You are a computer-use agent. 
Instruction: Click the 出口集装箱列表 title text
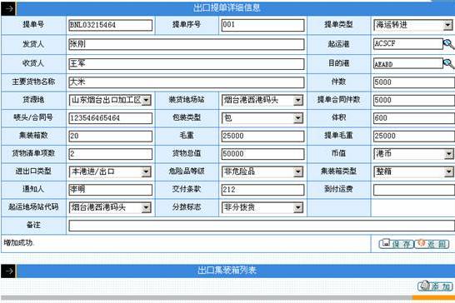pyautogui.click(x=227, y=271)
